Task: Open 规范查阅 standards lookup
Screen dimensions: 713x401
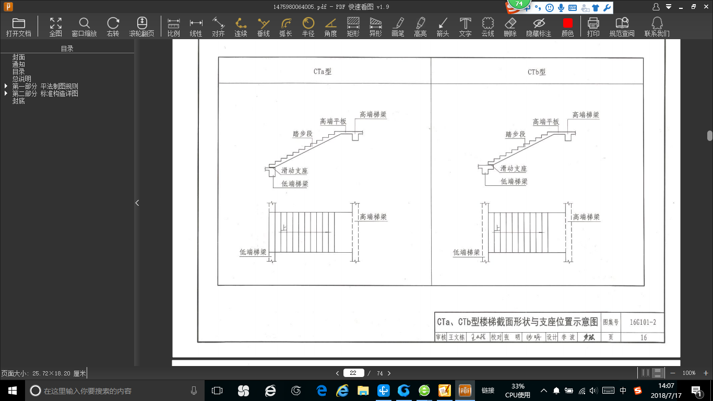Action: click(622, 26)
